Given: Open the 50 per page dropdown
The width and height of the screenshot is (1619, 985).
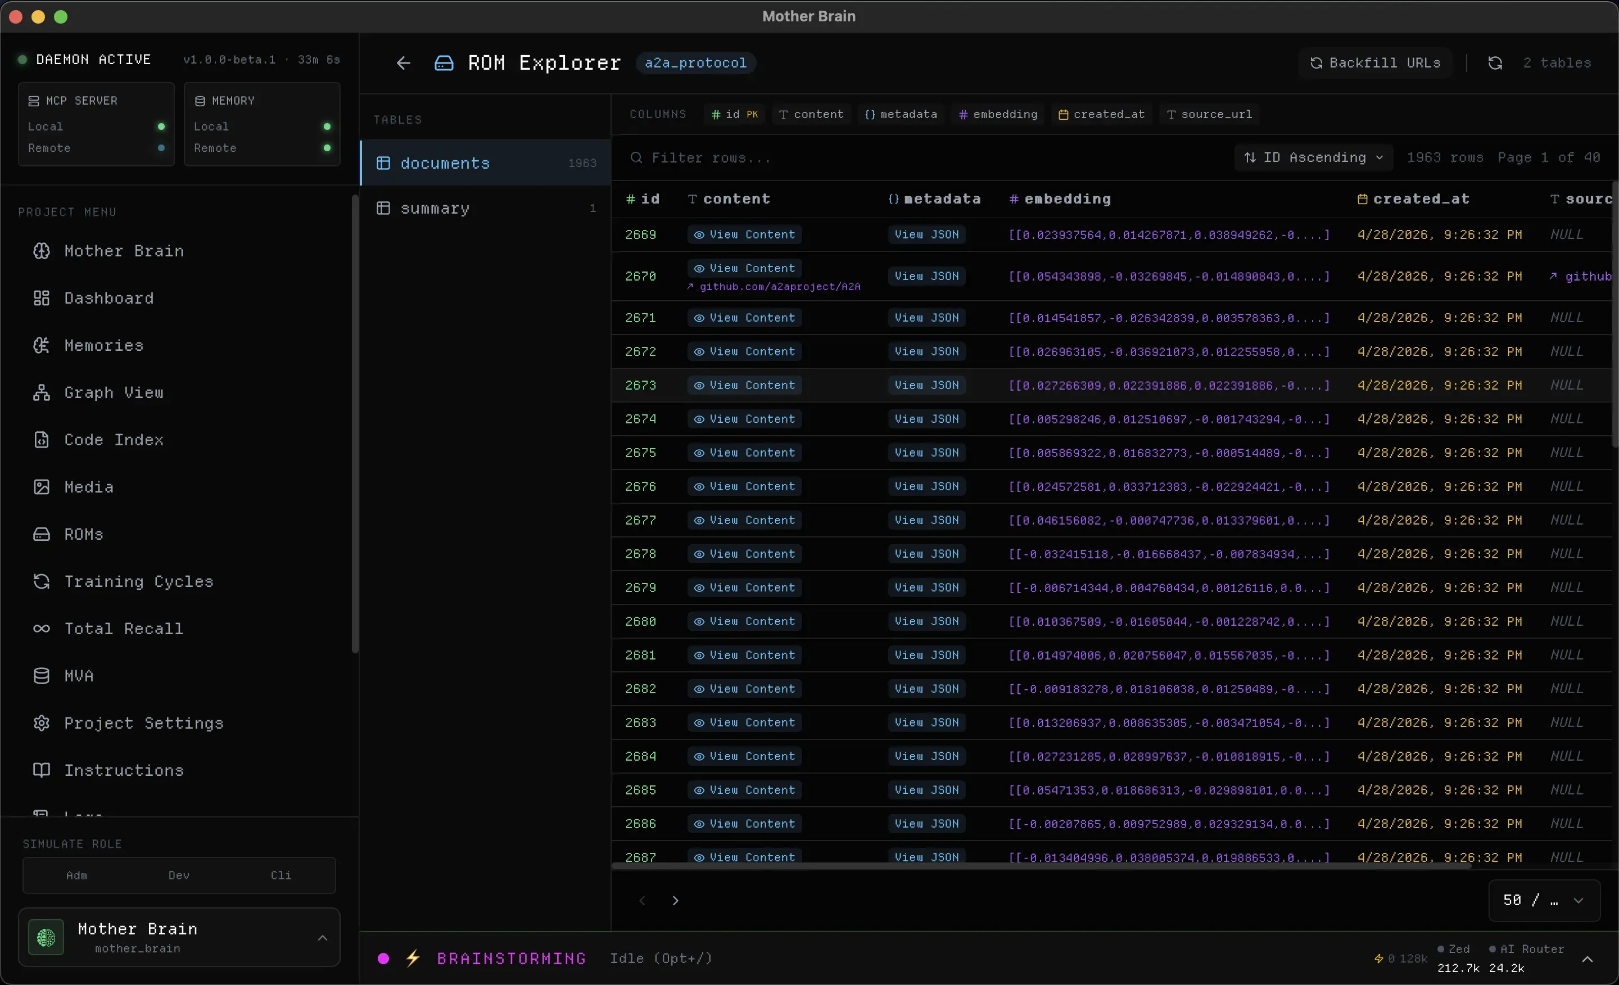Looking at the screenshot, I should pyautogui.click(x=1544, y=901).
